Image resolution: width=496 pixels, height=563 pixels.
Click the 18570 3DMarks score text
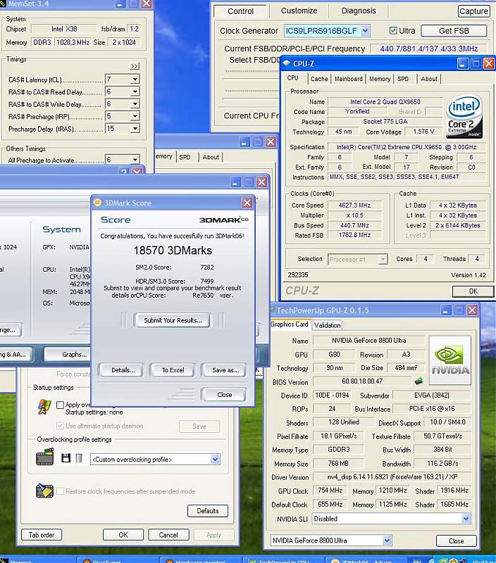(x=173, y=251)
